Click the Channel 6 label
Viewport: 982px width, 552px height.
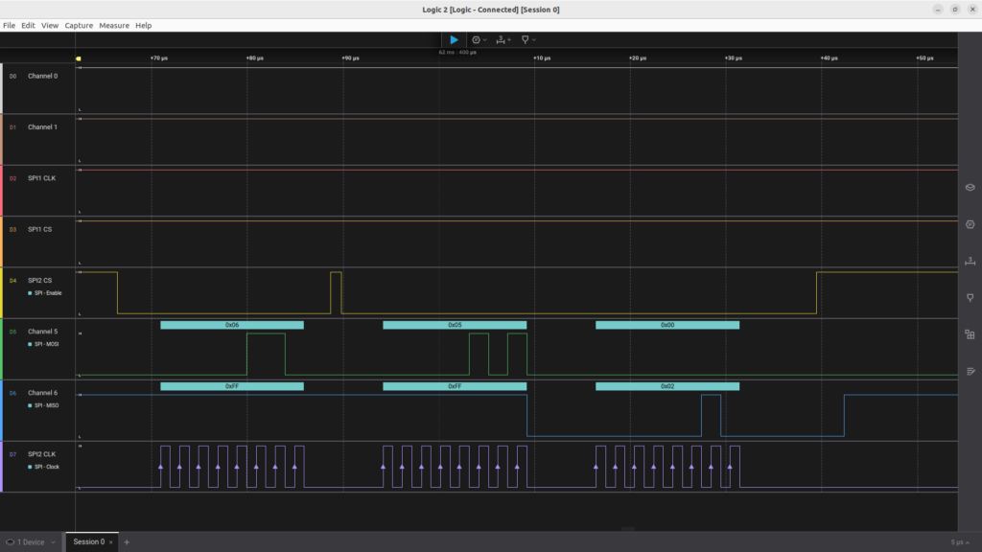point(42,393)
